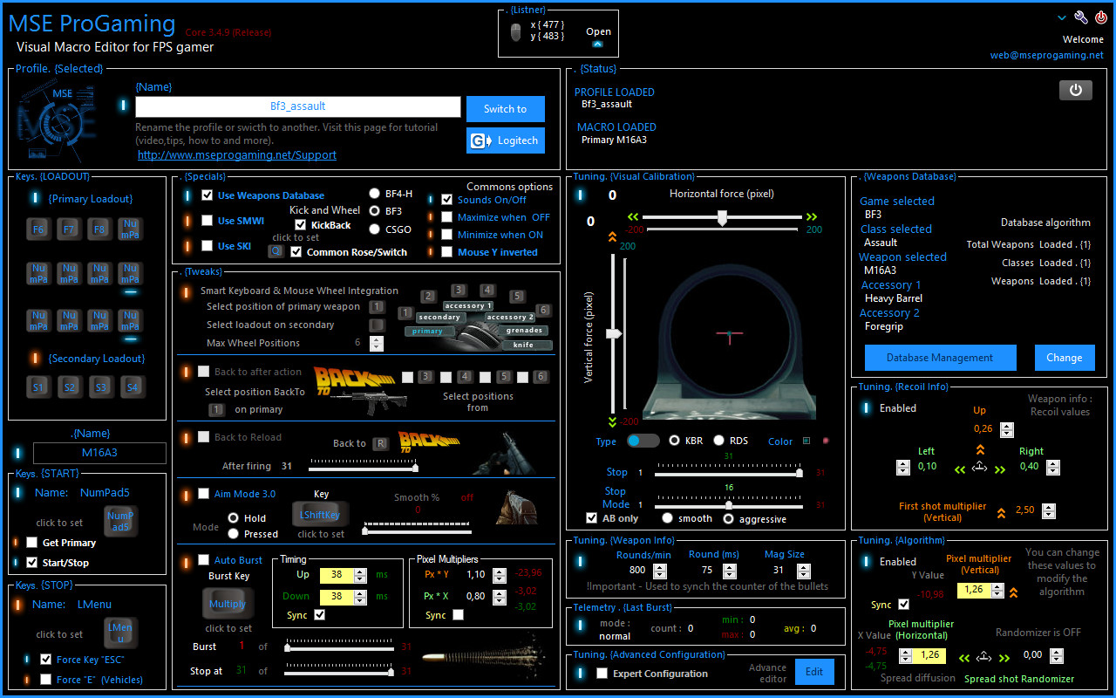Screen dimensions: 1116x698
Task: Toggle the KickBack checkbox
Action: pos(301,225)
